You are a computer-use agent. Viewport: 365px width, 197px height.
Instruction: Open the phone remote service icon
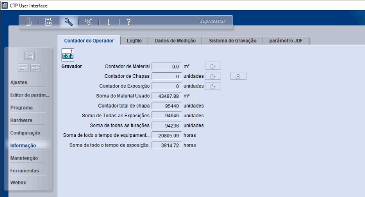(88, 22)
